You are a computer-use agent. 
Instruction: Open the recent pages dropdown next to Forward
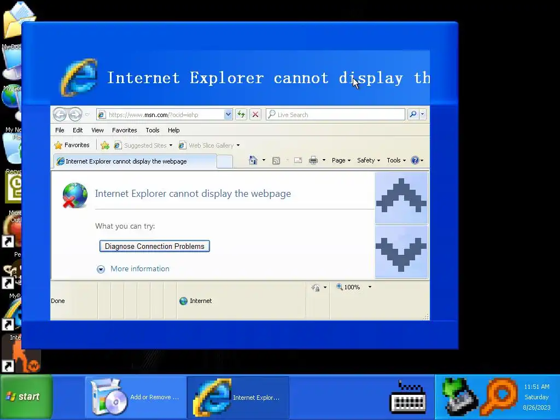(87, 115)
